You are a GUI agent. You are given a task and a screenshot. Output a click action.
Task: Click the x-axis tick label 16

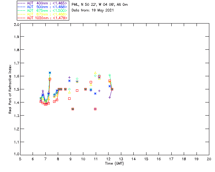159,159
